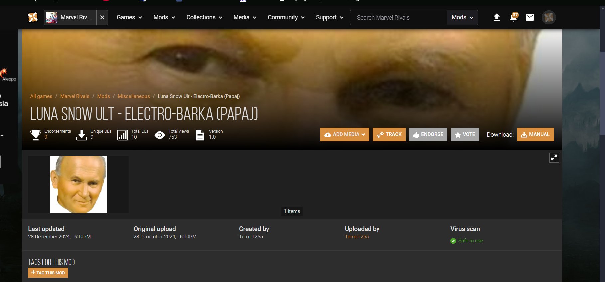Focus the Search Marvel Rivals field
The width and height of the screenshot is (605, 282).
click(398, 17)
